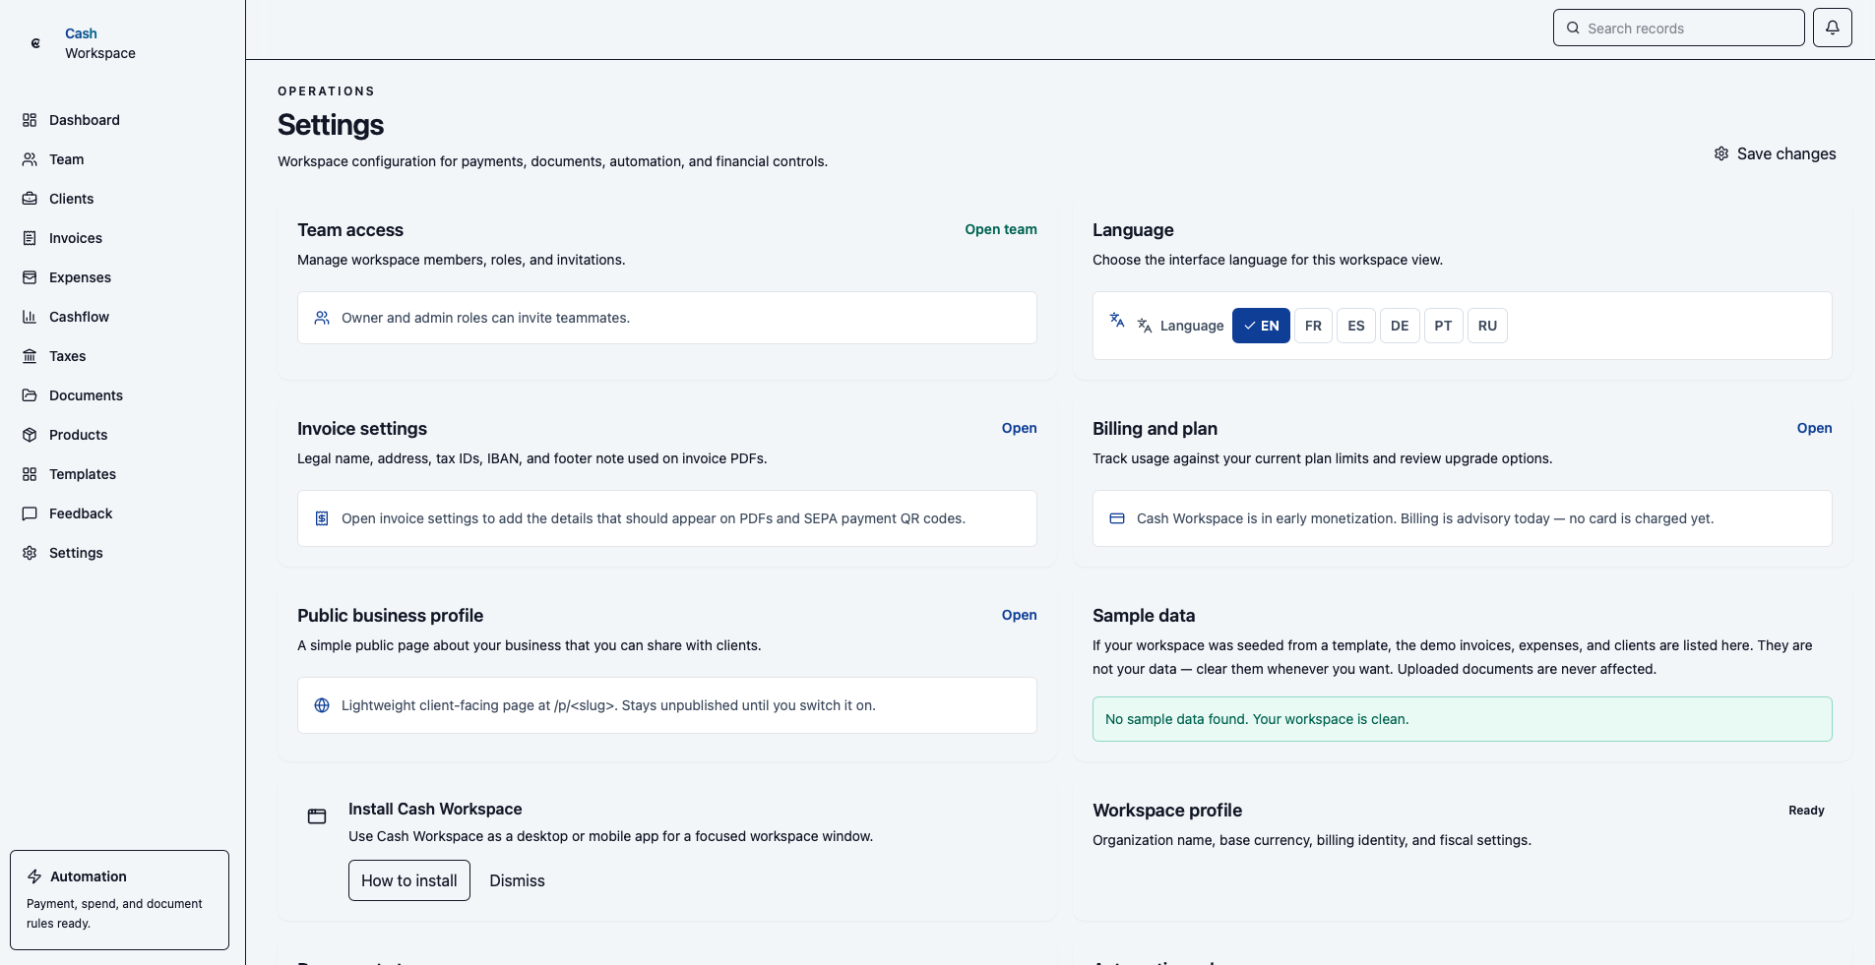Click "No sample data found" status message

click(1462, 719)
